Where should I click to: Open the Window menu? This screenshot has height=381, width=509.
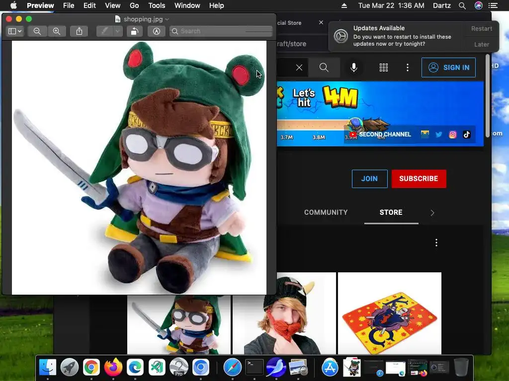pyautogui.click(x=187, y=5)
